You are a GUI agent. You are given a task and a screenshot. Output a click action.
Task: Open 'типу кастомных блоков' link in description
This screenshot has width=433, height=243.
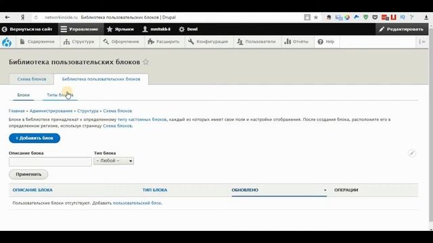coord(142,119)
